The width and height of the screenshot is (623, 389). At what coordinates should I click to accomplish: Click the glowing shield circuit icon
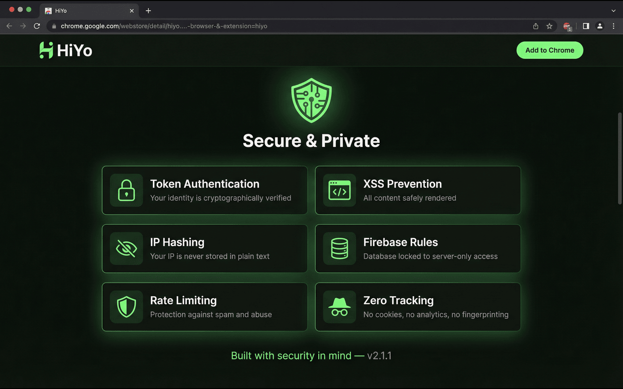pos(311,101)
